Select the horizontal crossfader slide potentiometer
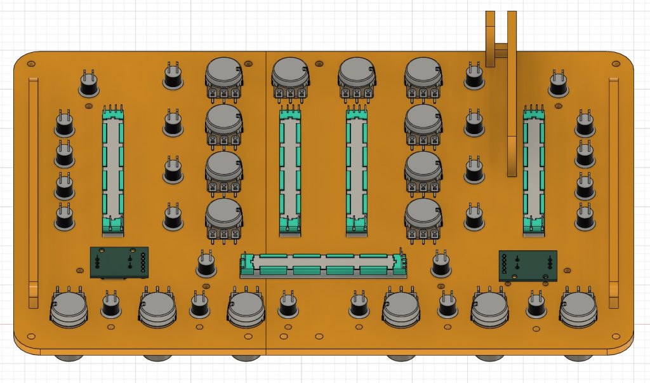 [323, 264]
